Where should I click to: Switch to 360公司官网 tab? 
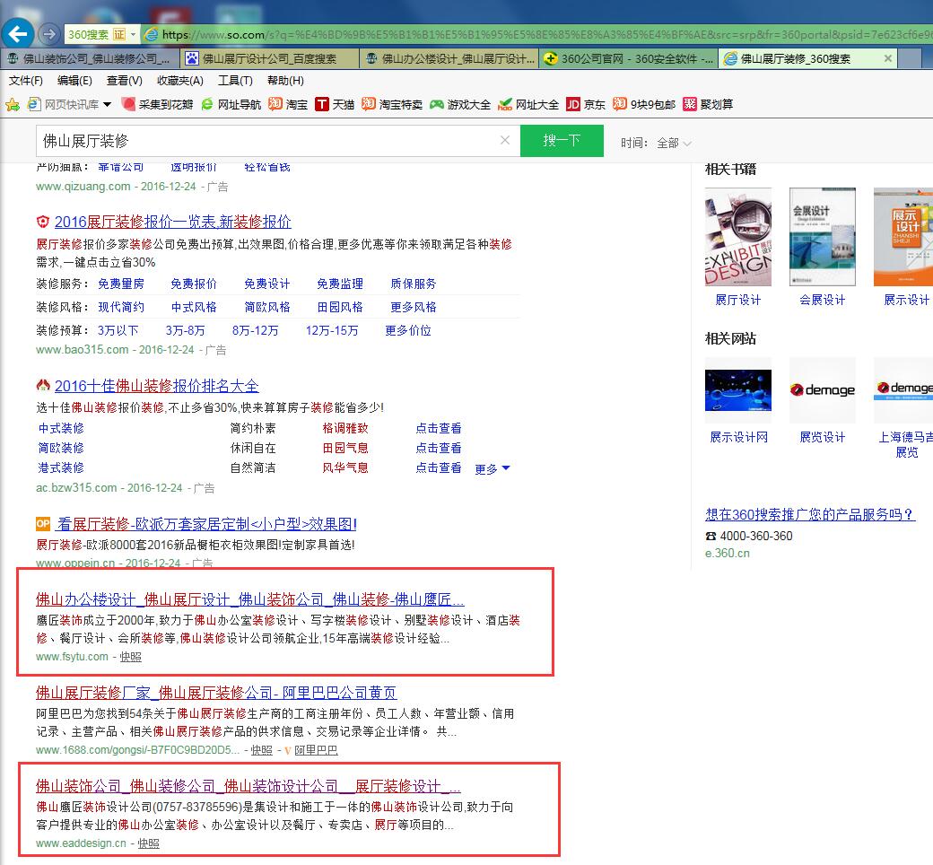[628, 58]
